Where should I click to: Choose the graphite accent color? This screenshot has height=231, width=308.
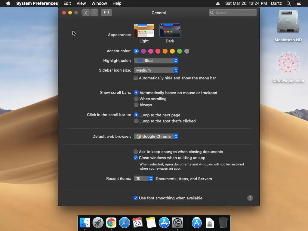pos(187,51)
